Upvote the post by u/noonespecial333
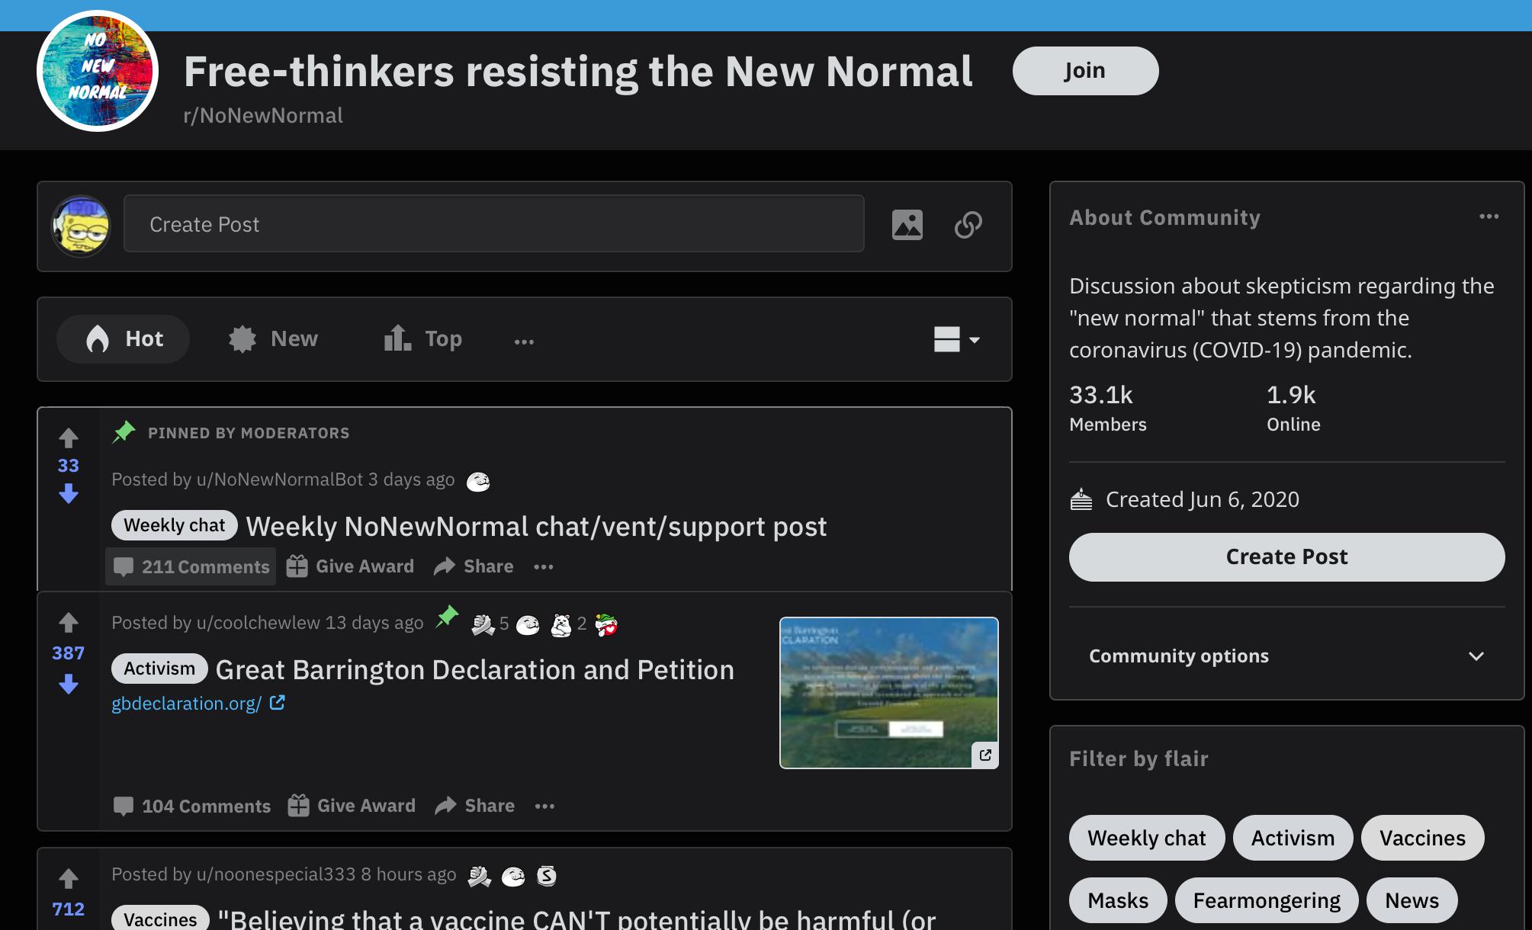This screenshot has height=930, width=1532. pos(69,878)
